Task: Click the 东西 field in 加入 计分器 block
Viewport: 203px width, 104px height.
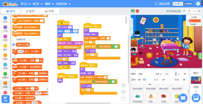Action: (21, 51)
